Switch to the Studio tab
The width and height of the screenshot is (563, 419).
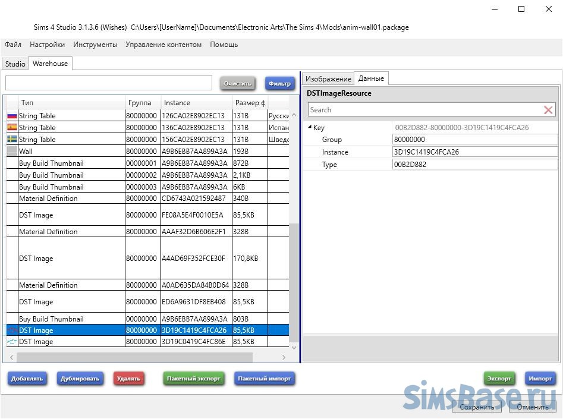[x=15, y=64]
